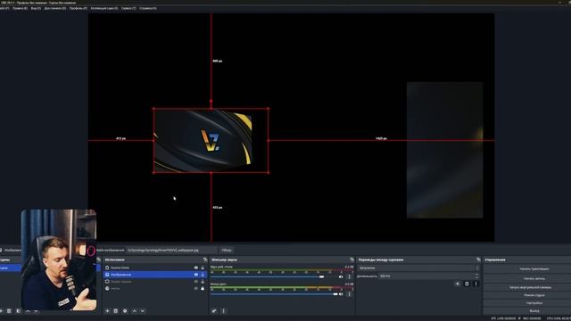Click the Обзор browse button
This screenshot has width=571, height=321.
(x=227, y=250)
